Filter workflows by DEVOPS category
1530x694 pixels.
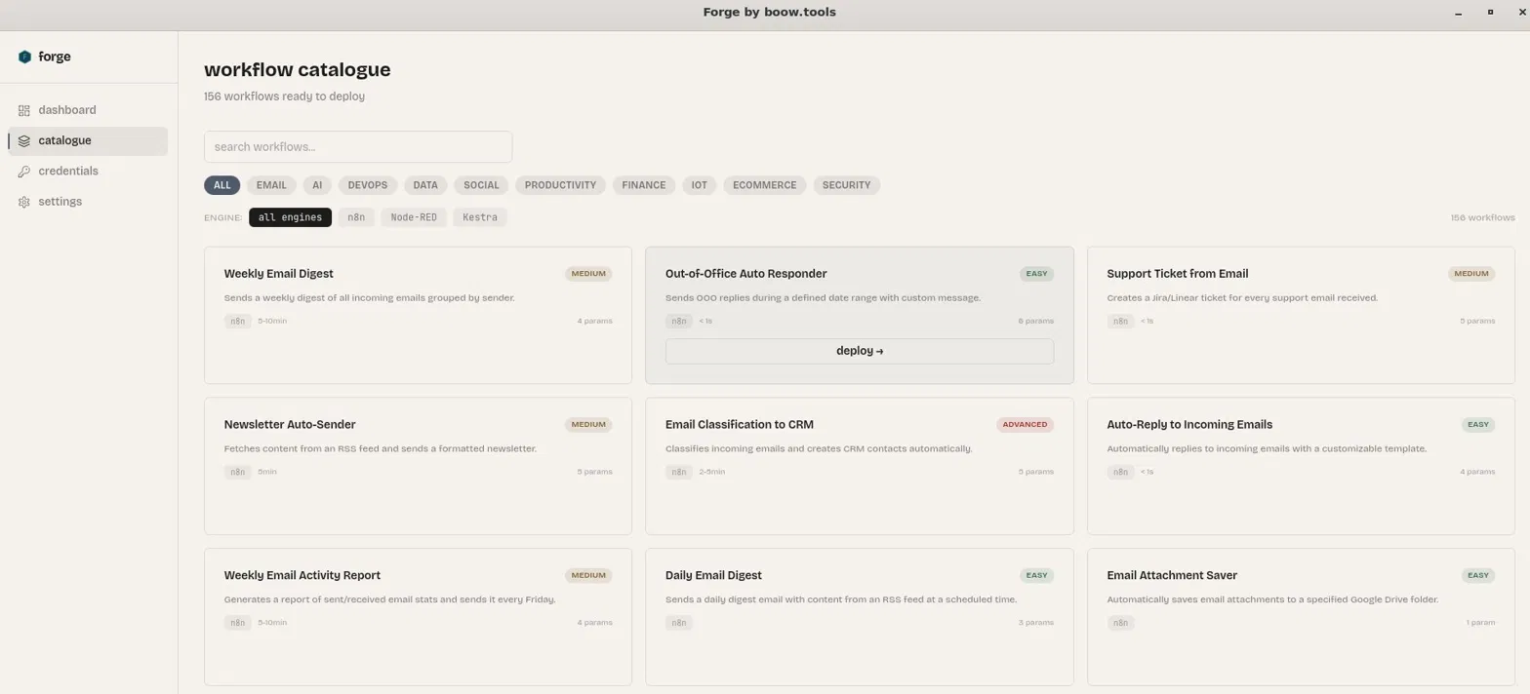[368, 185]
